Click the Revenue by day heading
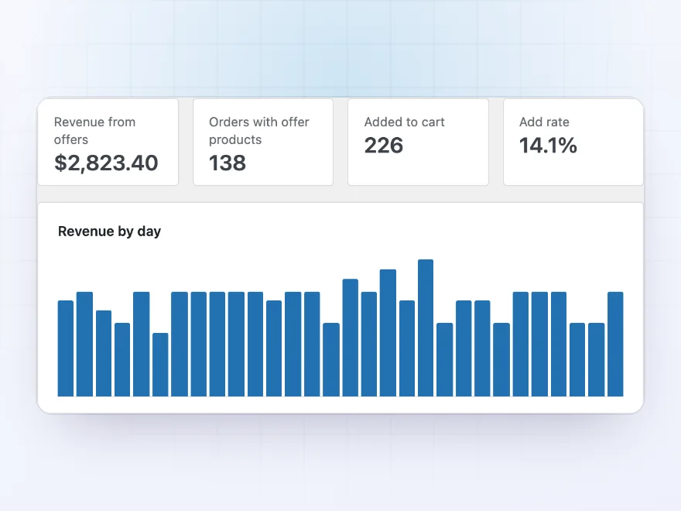The height and width of the screenshot is (511, 681). [x=109, y=231]
